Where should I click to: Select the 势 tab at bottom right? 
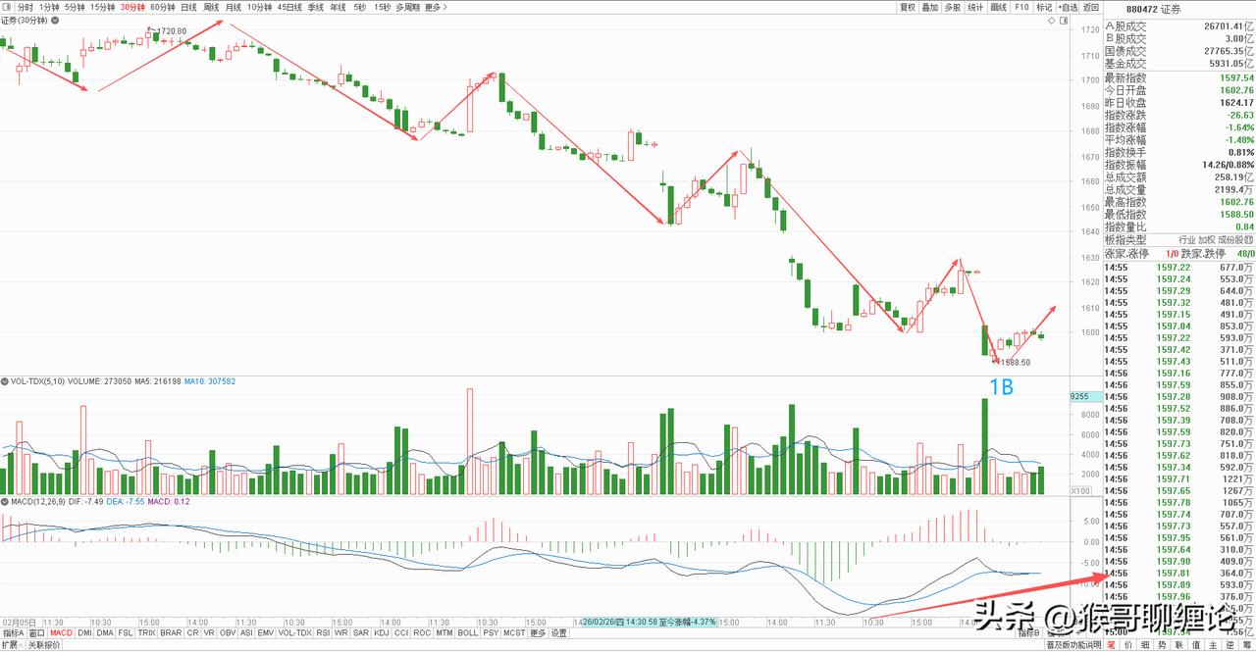point(1162,644)
